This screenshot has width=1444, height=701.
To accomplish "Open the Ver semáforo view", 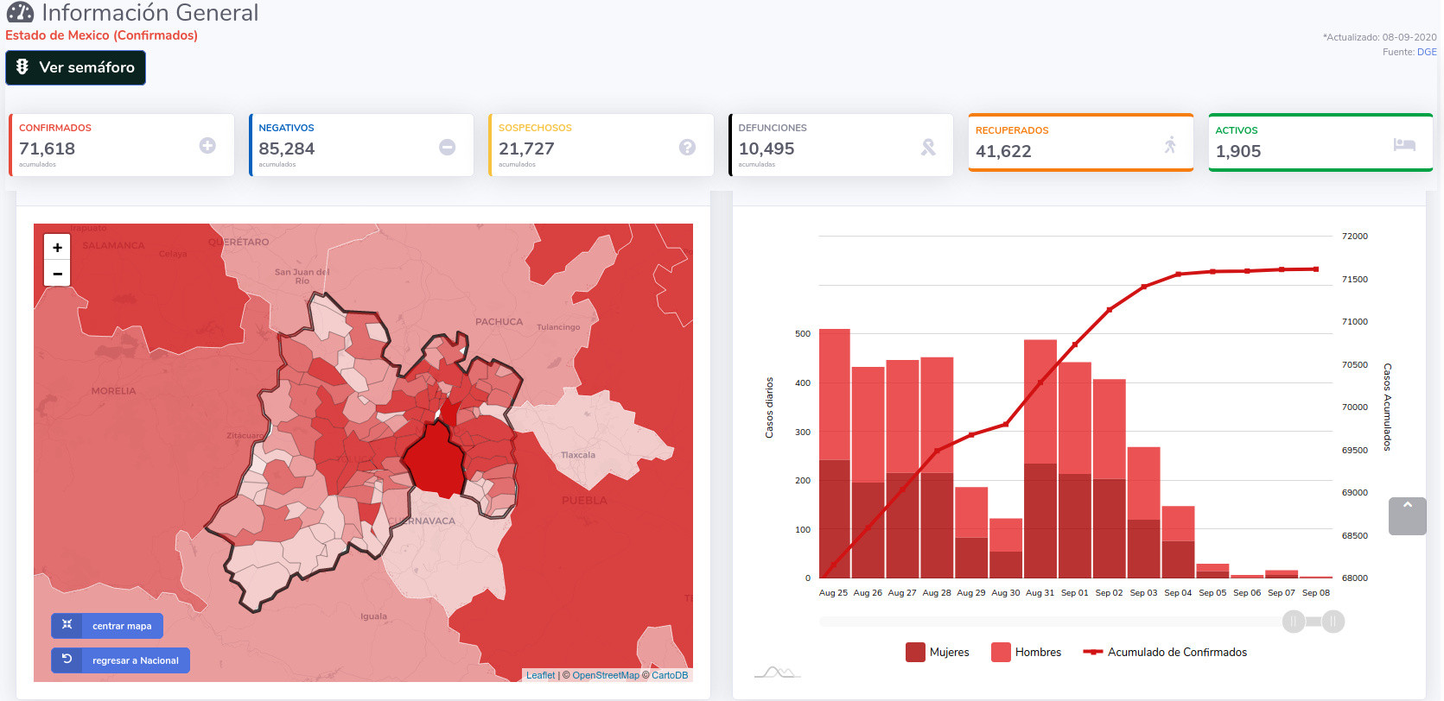I will click(75, 67).
